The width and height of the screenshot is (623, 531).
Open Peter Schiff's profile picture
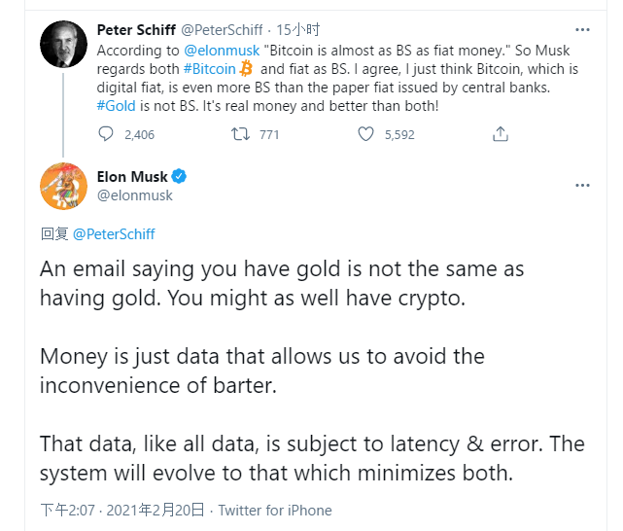coord(63,44)
